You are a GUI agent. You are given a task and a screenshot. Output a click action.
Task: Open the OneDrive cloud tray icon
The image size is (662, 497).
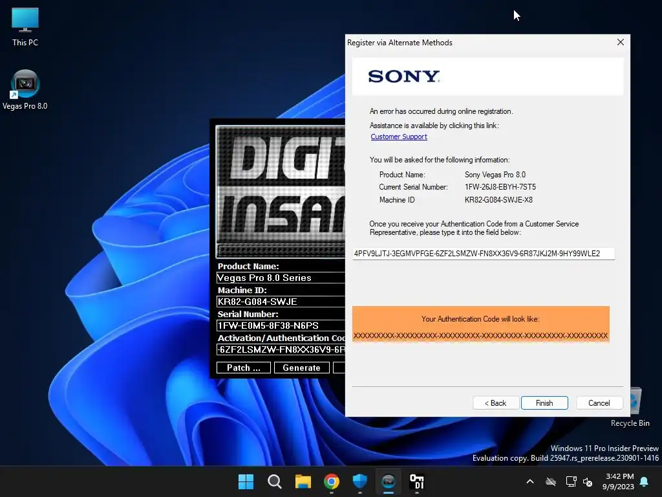tap(551, 481)
